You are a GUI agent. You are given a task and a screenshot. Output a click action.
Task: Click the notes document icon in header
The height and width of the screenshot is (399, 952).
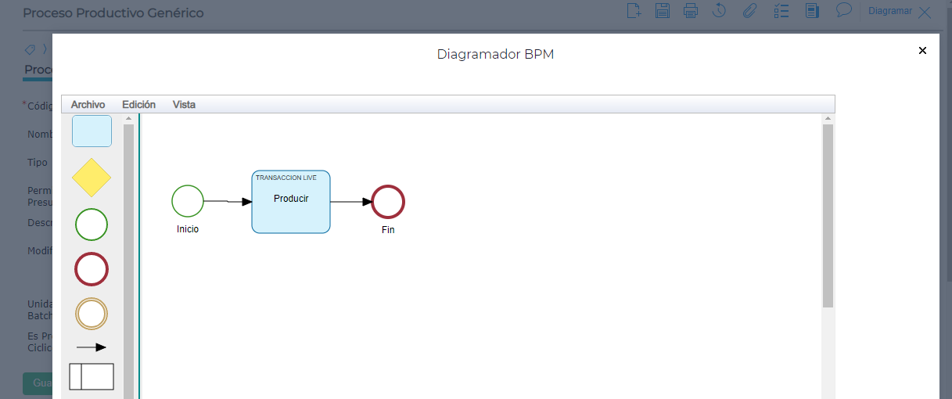[812, 11]
